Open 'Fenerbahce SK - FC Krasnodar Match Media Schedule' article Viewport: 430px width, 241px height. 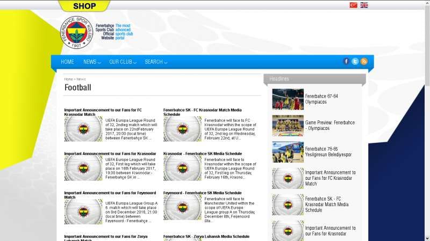[202, 112]
